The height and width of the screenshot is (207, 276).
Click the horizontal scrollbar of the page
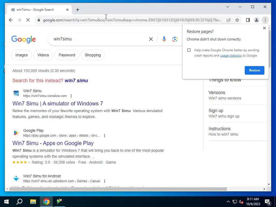tap(118, 189)
